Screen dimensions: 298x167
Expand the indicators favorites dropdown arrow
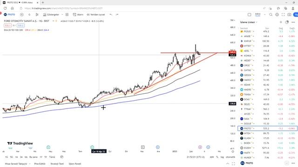(x=62, y=14)
